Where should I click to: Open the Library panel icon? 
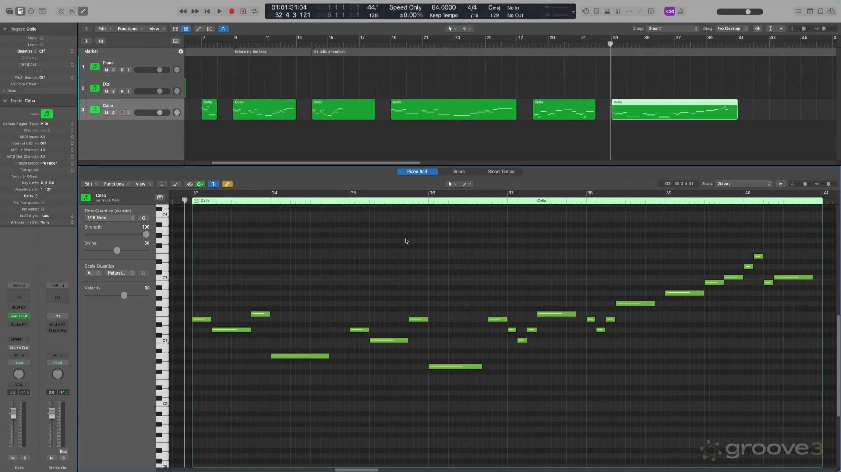9,11
